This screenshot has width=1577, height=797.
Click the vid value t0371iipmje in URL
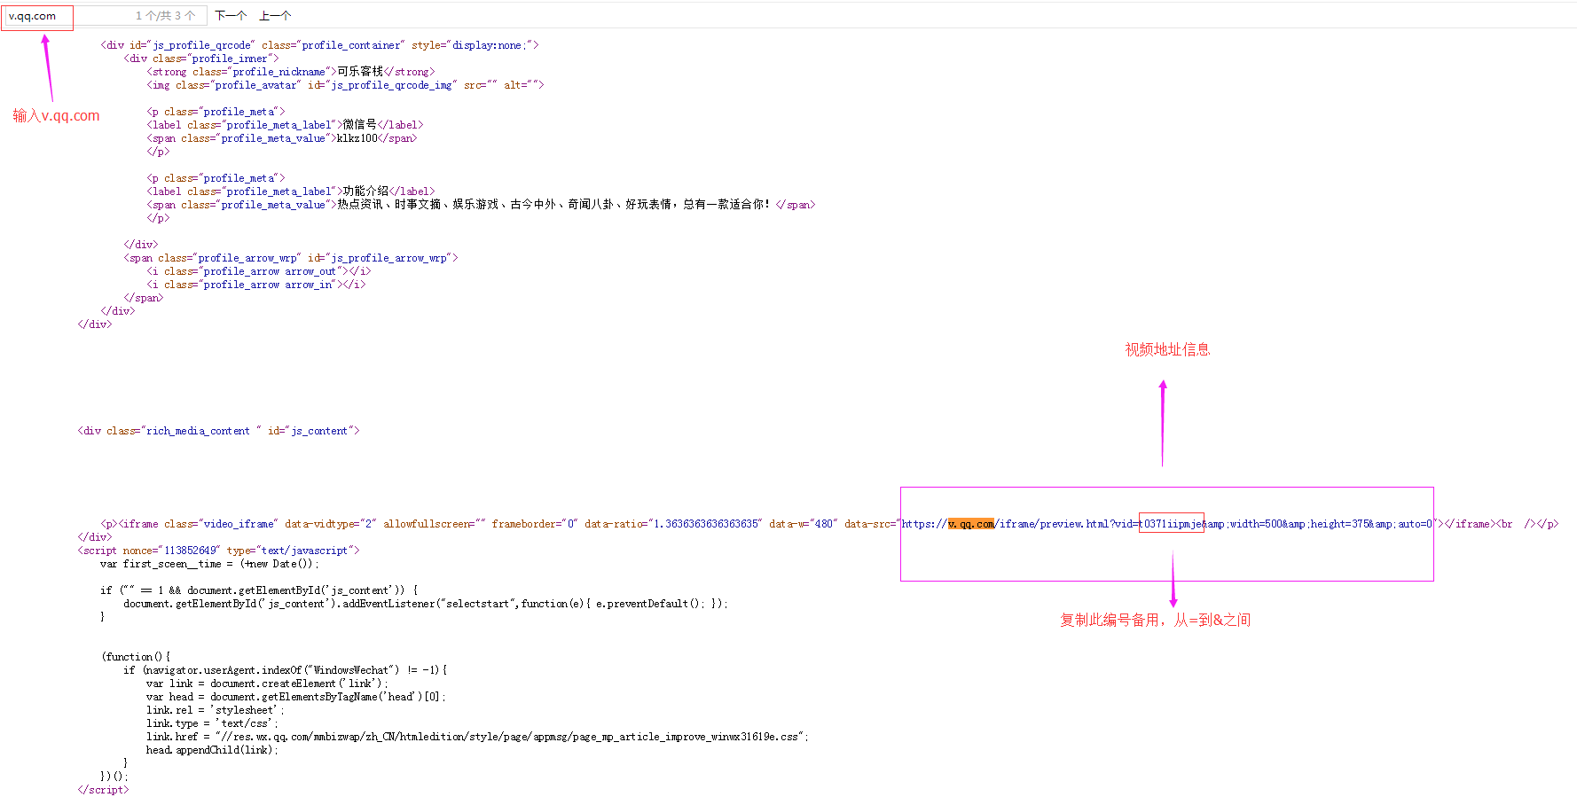(x=1172, y=524)
